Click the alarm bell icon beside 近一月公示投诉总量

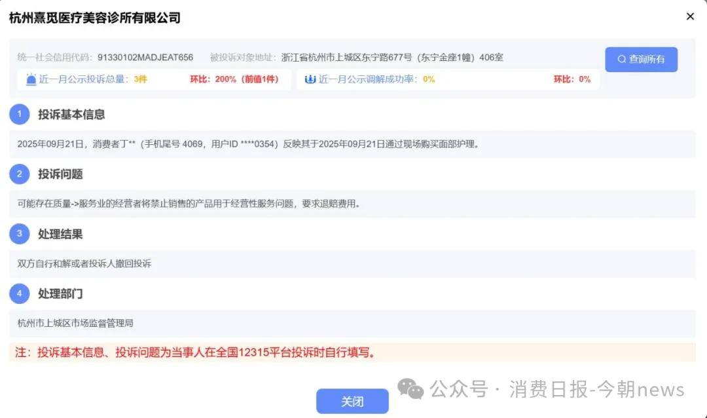[x=31, y=79]
